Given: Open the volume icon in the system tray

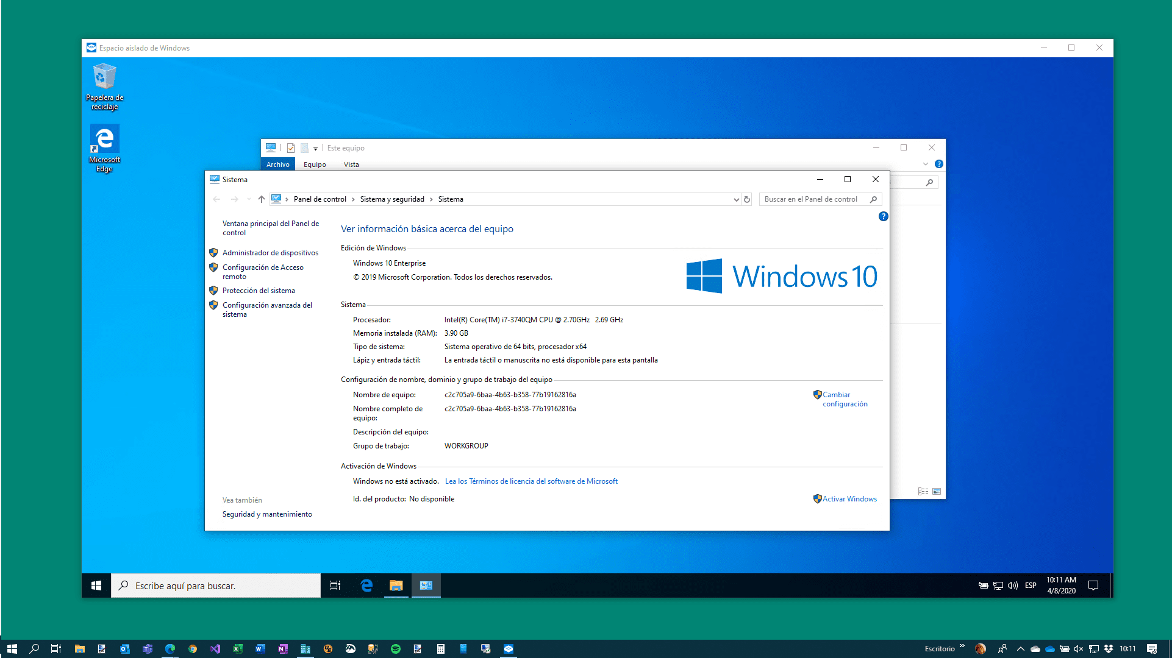Looking at the screenshot, I should click(x=1013, y=585).
